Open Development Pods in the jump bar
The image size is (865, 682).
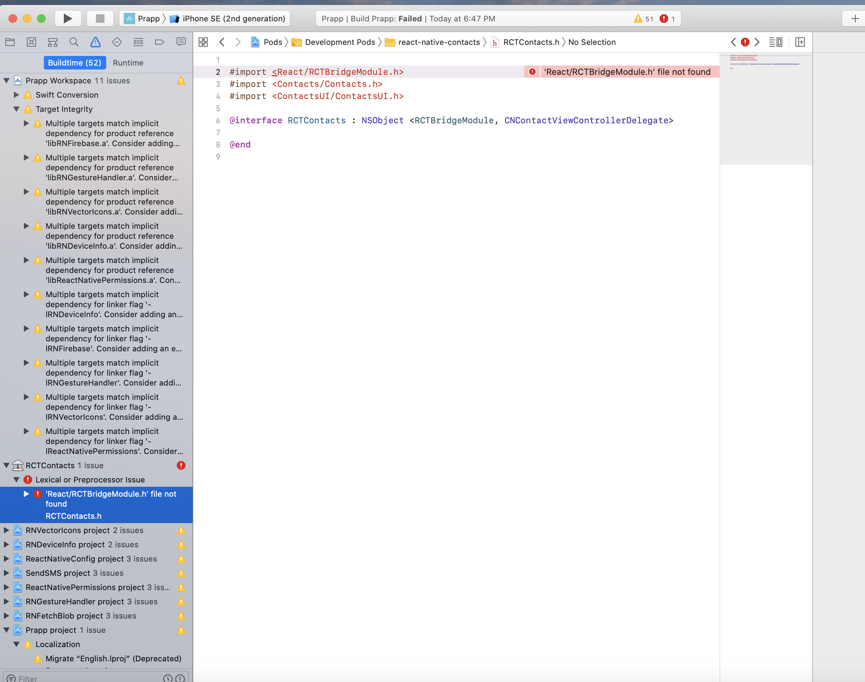point(340,42)
